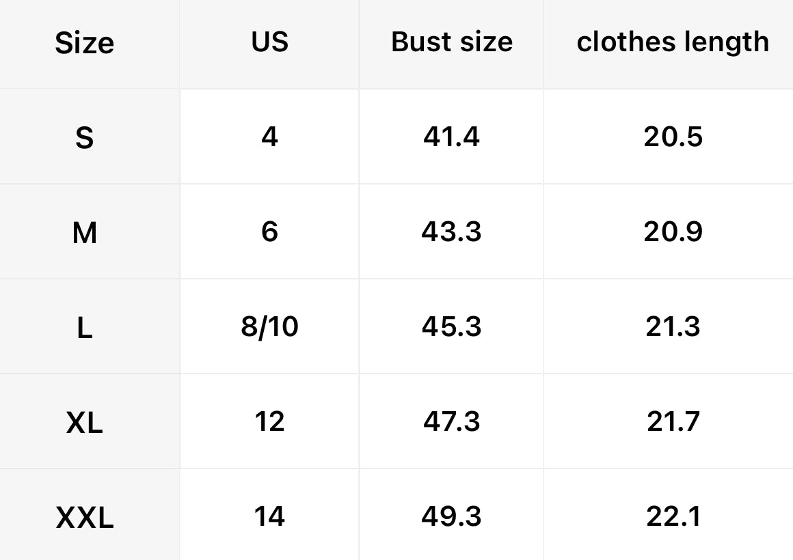Click clothes length value 20.5
Image resolution: width=793 pixels, height=560 pixels.
click(x=673, y=137)
